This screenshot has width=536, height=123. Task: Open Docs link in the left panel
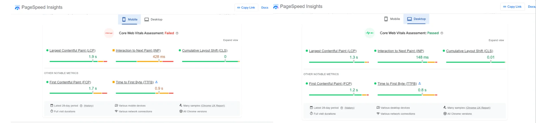[265, 8]
